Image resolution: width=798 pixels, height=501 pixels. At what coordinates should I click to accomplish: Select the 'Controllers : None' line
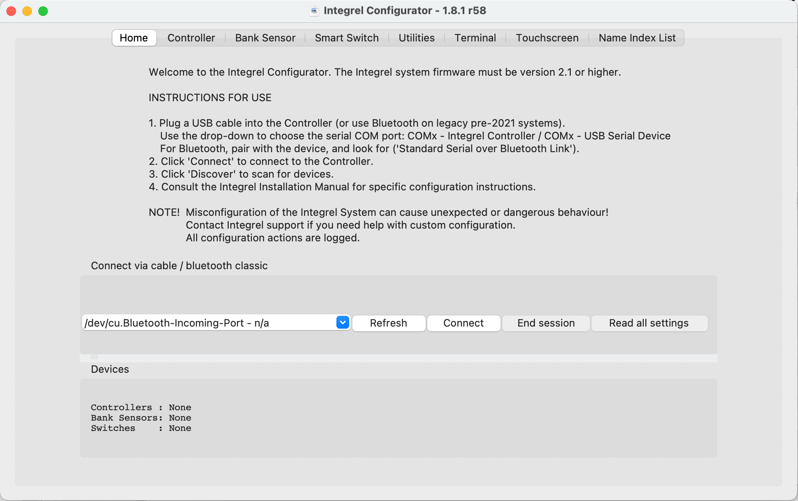coord(141,407)
